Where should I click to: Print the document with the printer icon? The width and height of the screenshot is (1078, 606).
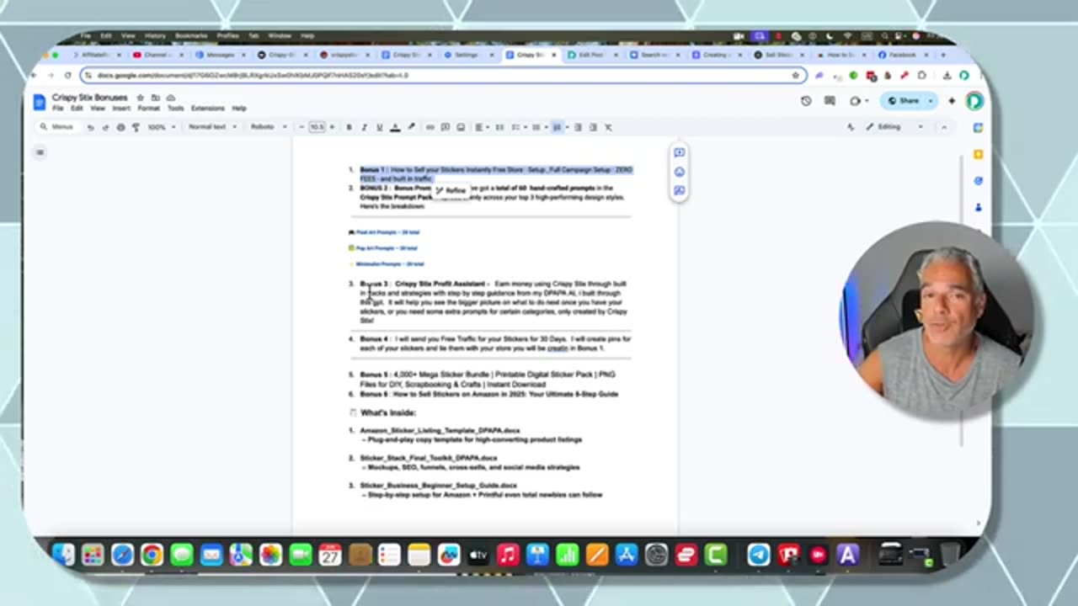120,127
